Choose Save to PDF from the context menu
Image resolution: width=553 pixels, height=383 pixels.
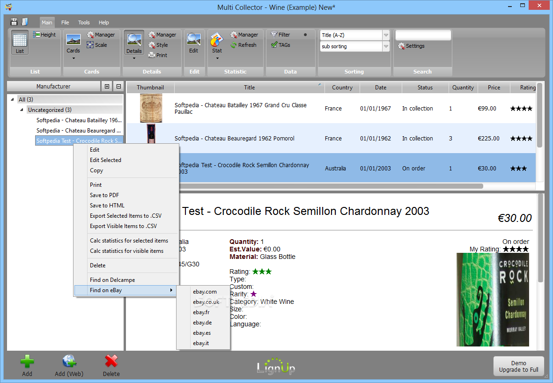[104, 195]
